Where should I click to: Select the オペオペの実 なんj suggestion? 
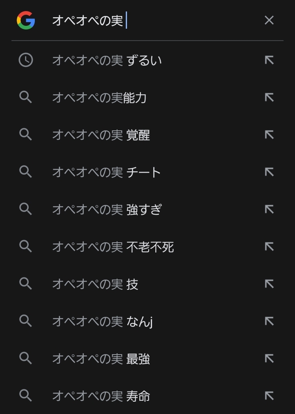102,321
